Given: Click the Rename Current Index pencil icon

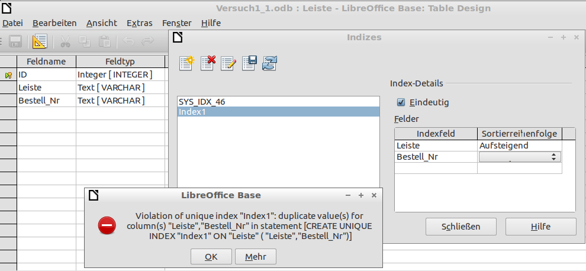Looking at the screenshot, I should click(x=228, y=63).
